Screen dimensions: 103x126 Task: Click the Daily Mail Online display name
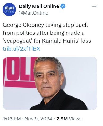[39, 6]
